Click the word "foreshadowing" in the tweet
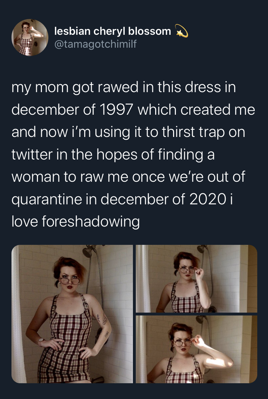 click(x=91, y=222)
